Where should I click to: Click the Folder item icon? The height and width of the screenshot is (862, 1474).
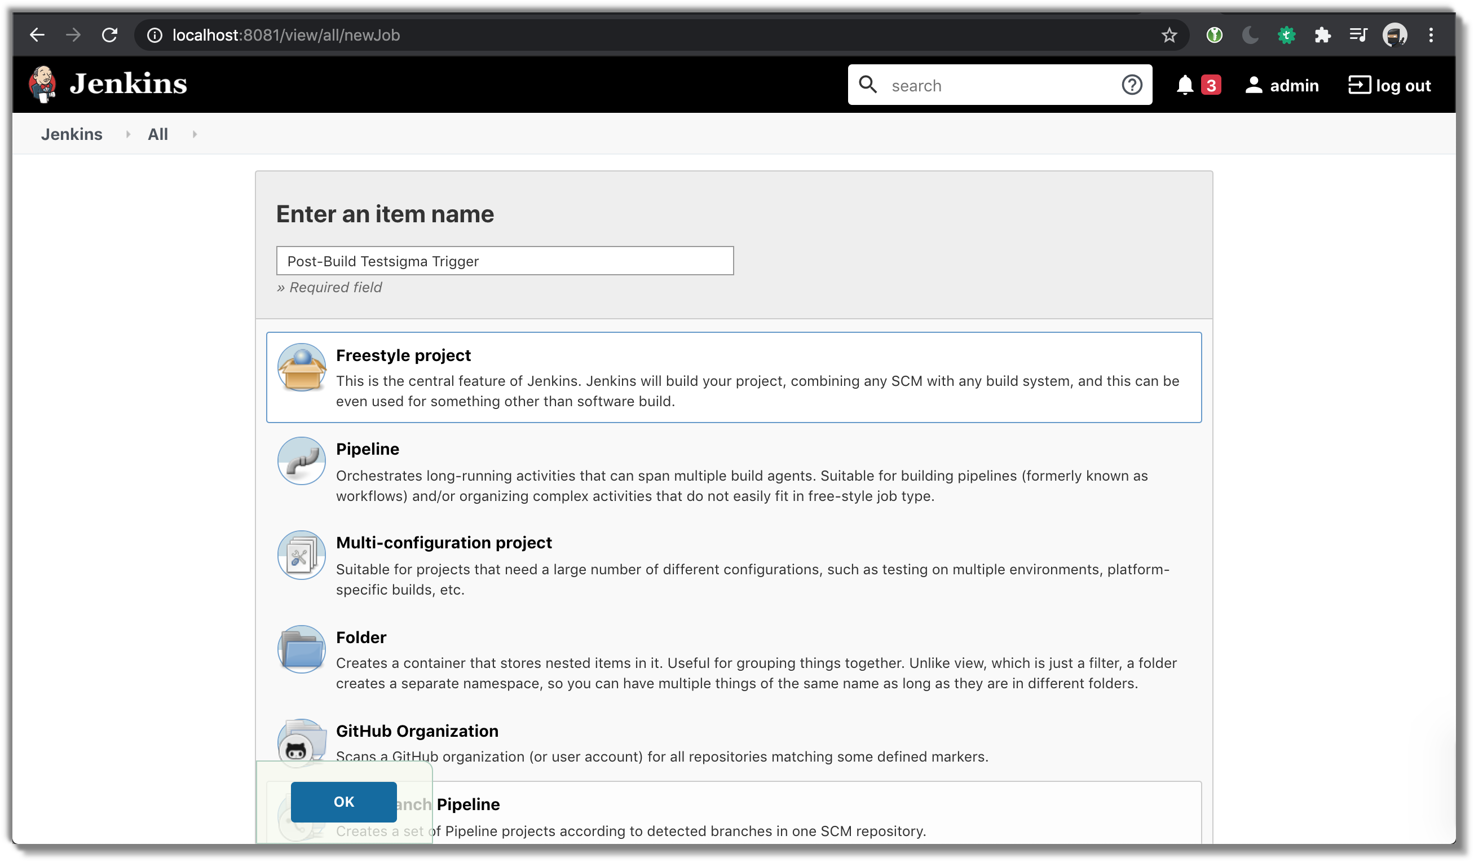pyautogui.click(x=301, y=649)
